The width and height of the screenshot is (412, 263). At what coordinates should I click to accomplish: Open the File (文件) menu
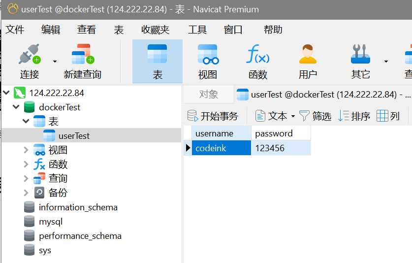15,30
